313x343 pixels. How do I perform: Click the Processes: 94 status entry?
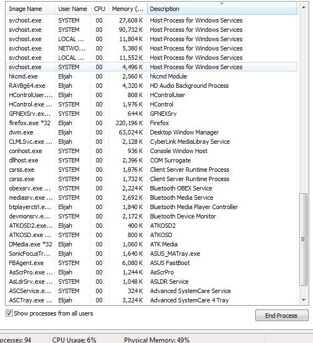tap(15, 340)
